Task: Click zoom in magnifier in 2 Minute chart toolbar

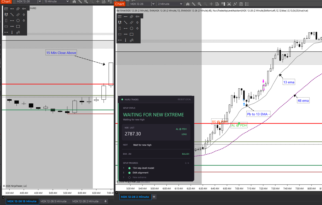Action: point(200,4)
